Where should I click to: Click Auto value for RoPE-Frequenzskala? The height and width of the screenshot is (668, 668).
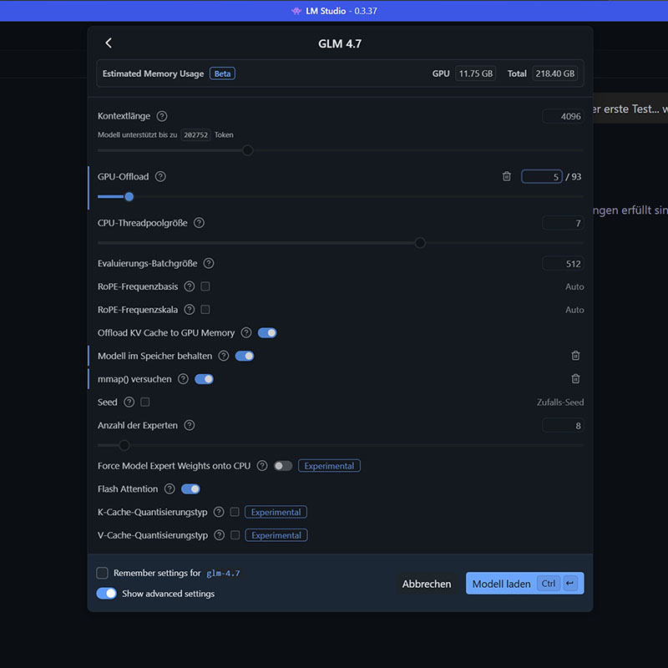pyautogui.click(x=574, y=310)
